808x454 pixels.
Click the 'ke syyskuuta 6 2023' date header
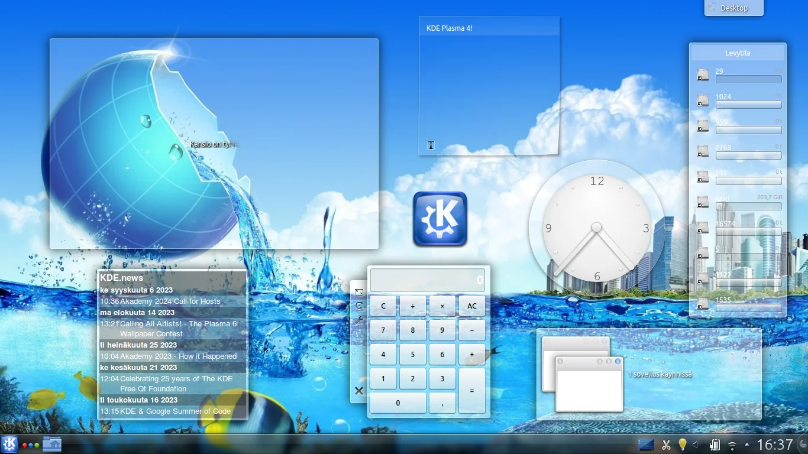tap(137, 290)
